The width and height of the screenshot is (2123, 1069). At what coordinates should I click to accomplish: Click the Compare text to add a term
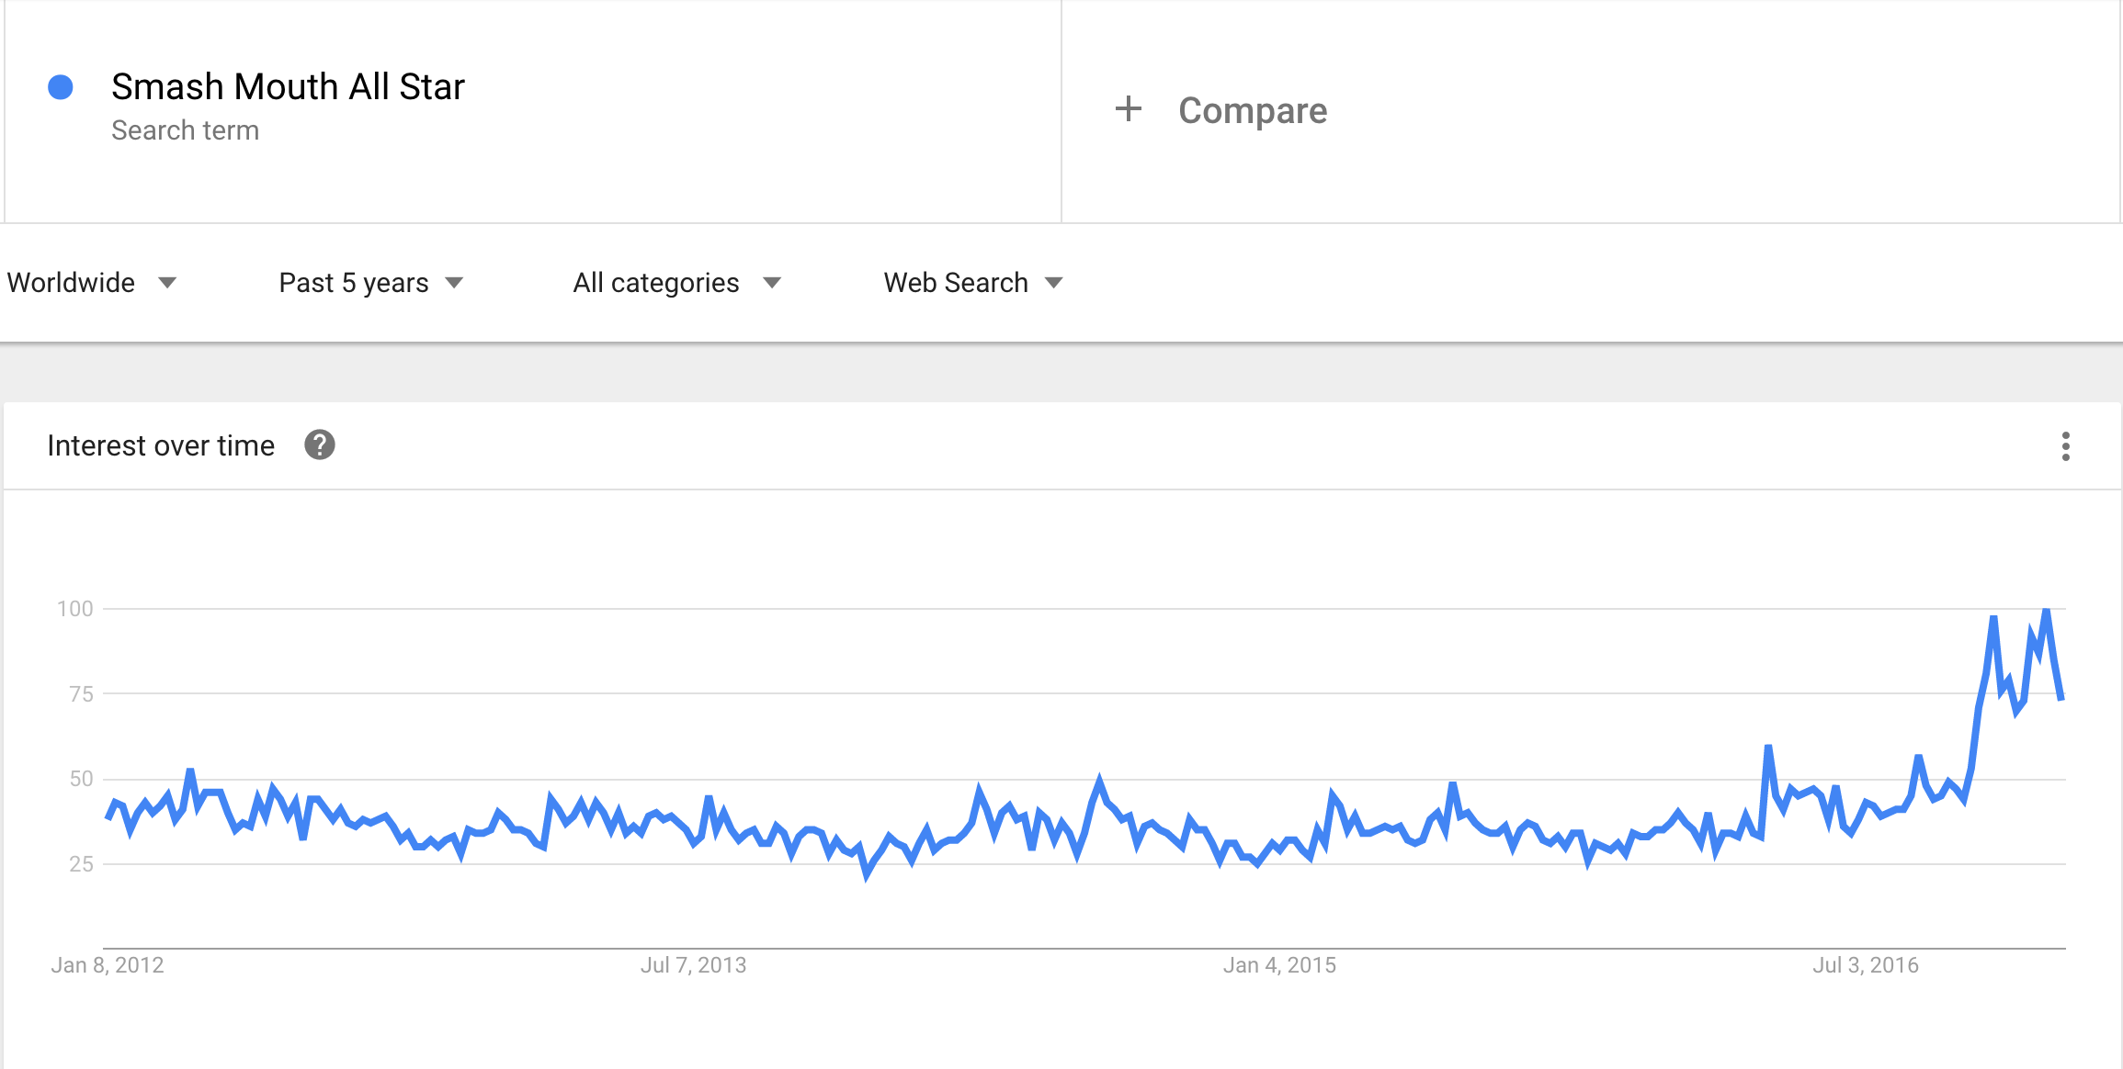[1253, 110]
